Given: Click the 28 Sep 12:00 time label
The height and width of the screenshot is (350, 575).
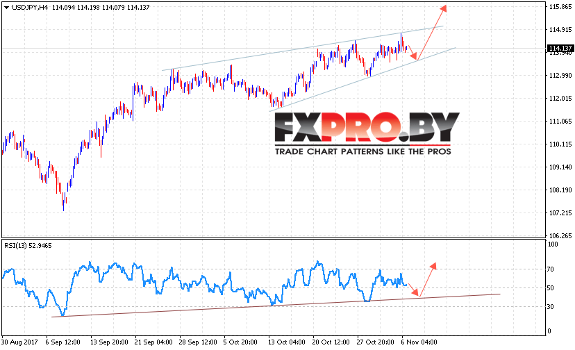Looking at the screenshot, I should click(x=198, y=342).
